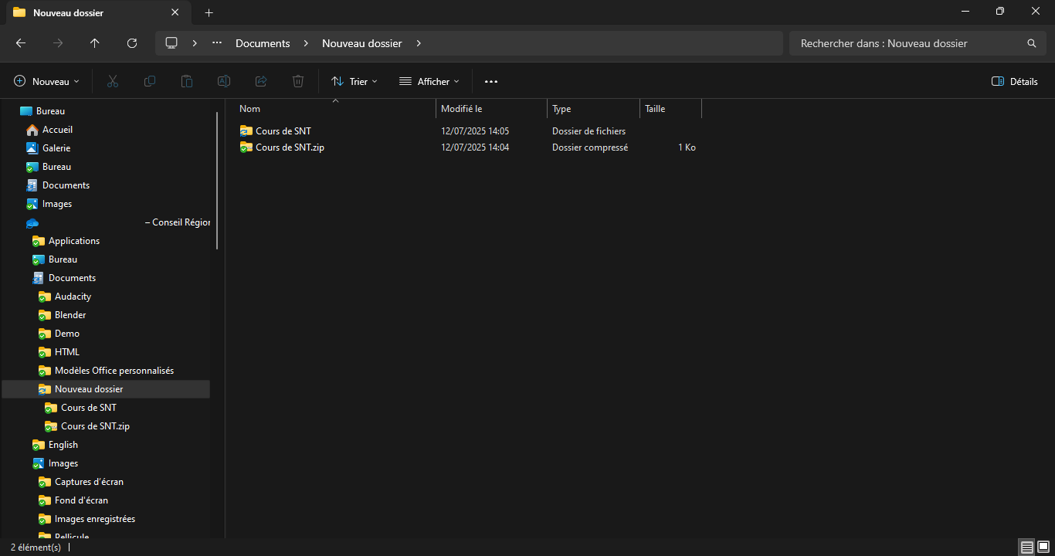Open the Trier sort dropdown

click(x=354, y=81)
